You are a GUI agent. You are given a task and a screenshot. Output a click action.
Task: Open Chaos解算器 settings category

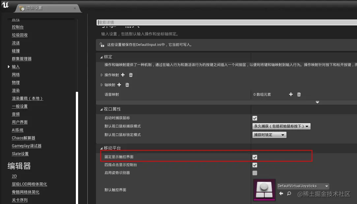[x=23, y=138]
